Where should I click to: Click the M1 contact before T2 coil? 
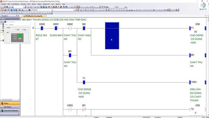point(84,109)
